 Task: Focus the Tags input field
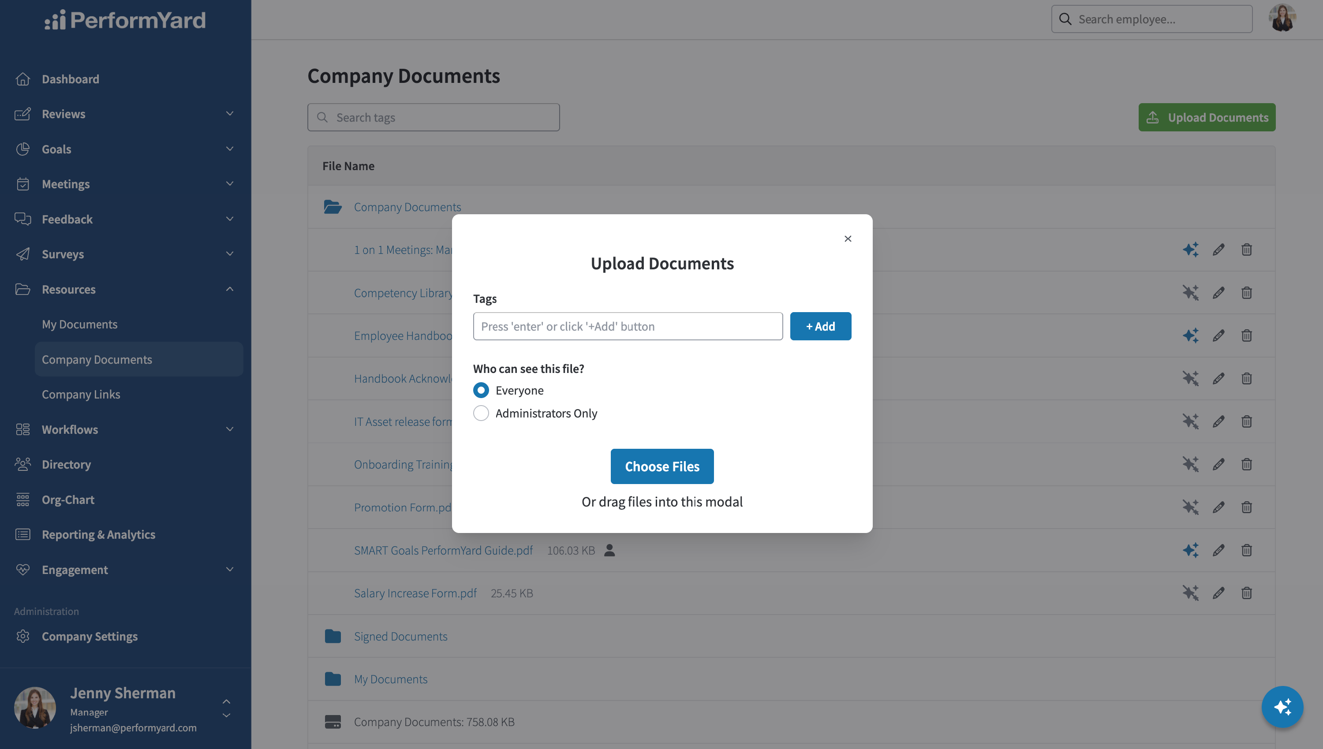tap(628, 326)
